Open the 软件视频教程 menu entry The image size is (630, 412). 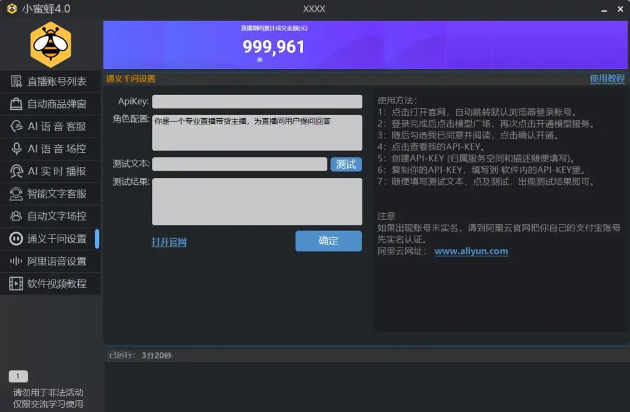click(50, 284)
